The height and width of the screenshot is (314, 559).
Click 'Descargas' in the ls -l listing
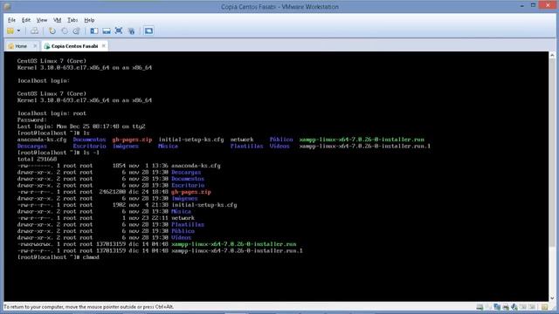tap(186, 173)
